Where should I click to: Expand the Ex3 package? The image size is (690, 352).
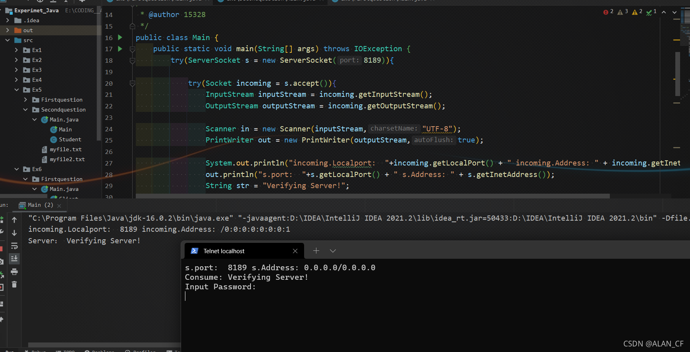(16, 70)
